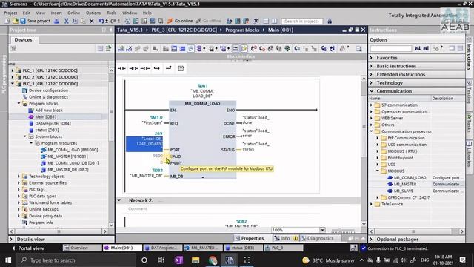Click the Delete network icon in editor toolbar
The height and width of the screenshot is (267, 474).
pyautogui.click(x=129, y=48)
